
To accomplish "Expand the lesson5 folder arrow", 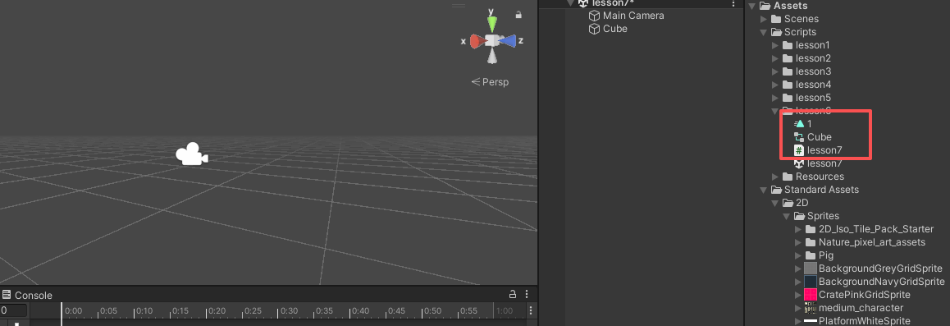I will tap(775, 99).
